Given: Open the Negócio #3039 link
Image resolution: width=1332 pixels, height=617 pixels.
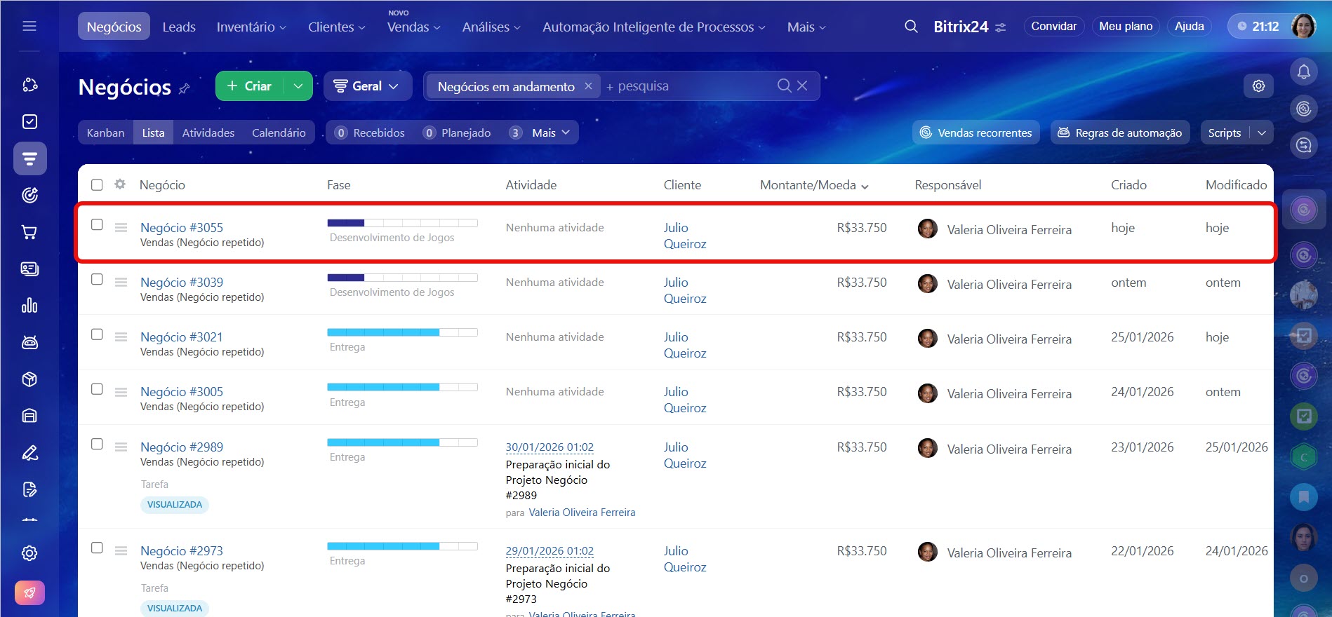Looking at the screenshot, I should pos(182,282).
